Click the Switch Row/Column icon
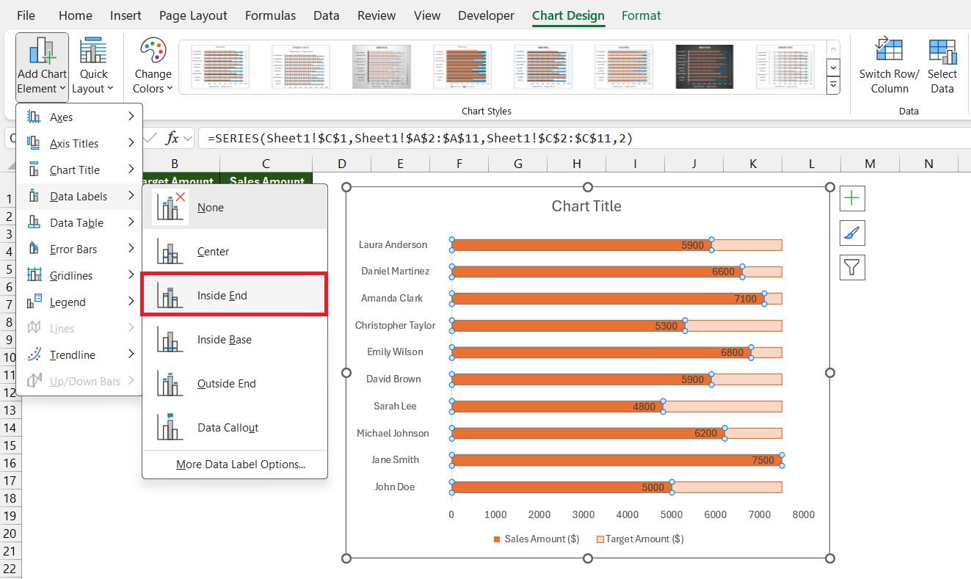 point(889,51)
